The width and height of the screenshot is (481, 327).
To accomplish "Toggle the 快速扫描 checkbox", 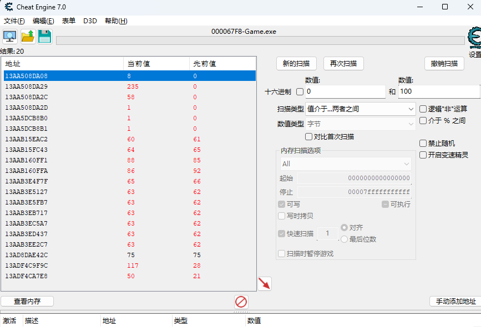I will pyautogui.click(x=281, y=233).
